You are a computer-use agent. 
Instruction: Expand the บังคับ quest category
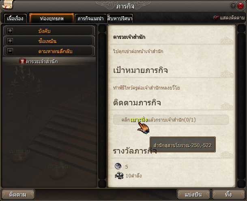click(x=10, y=31)
